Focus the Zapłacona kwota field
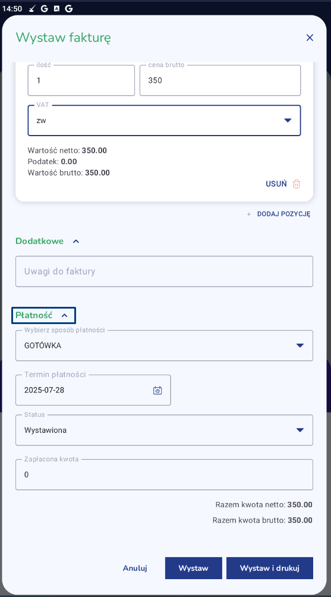The image size is (331, 597). (165, 475)
